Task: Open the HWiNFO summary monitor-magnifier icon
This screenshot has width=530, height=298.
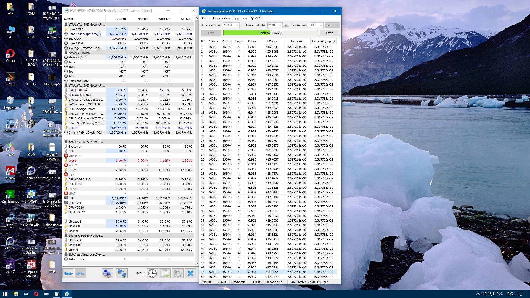Action: (x=107, y=273)
